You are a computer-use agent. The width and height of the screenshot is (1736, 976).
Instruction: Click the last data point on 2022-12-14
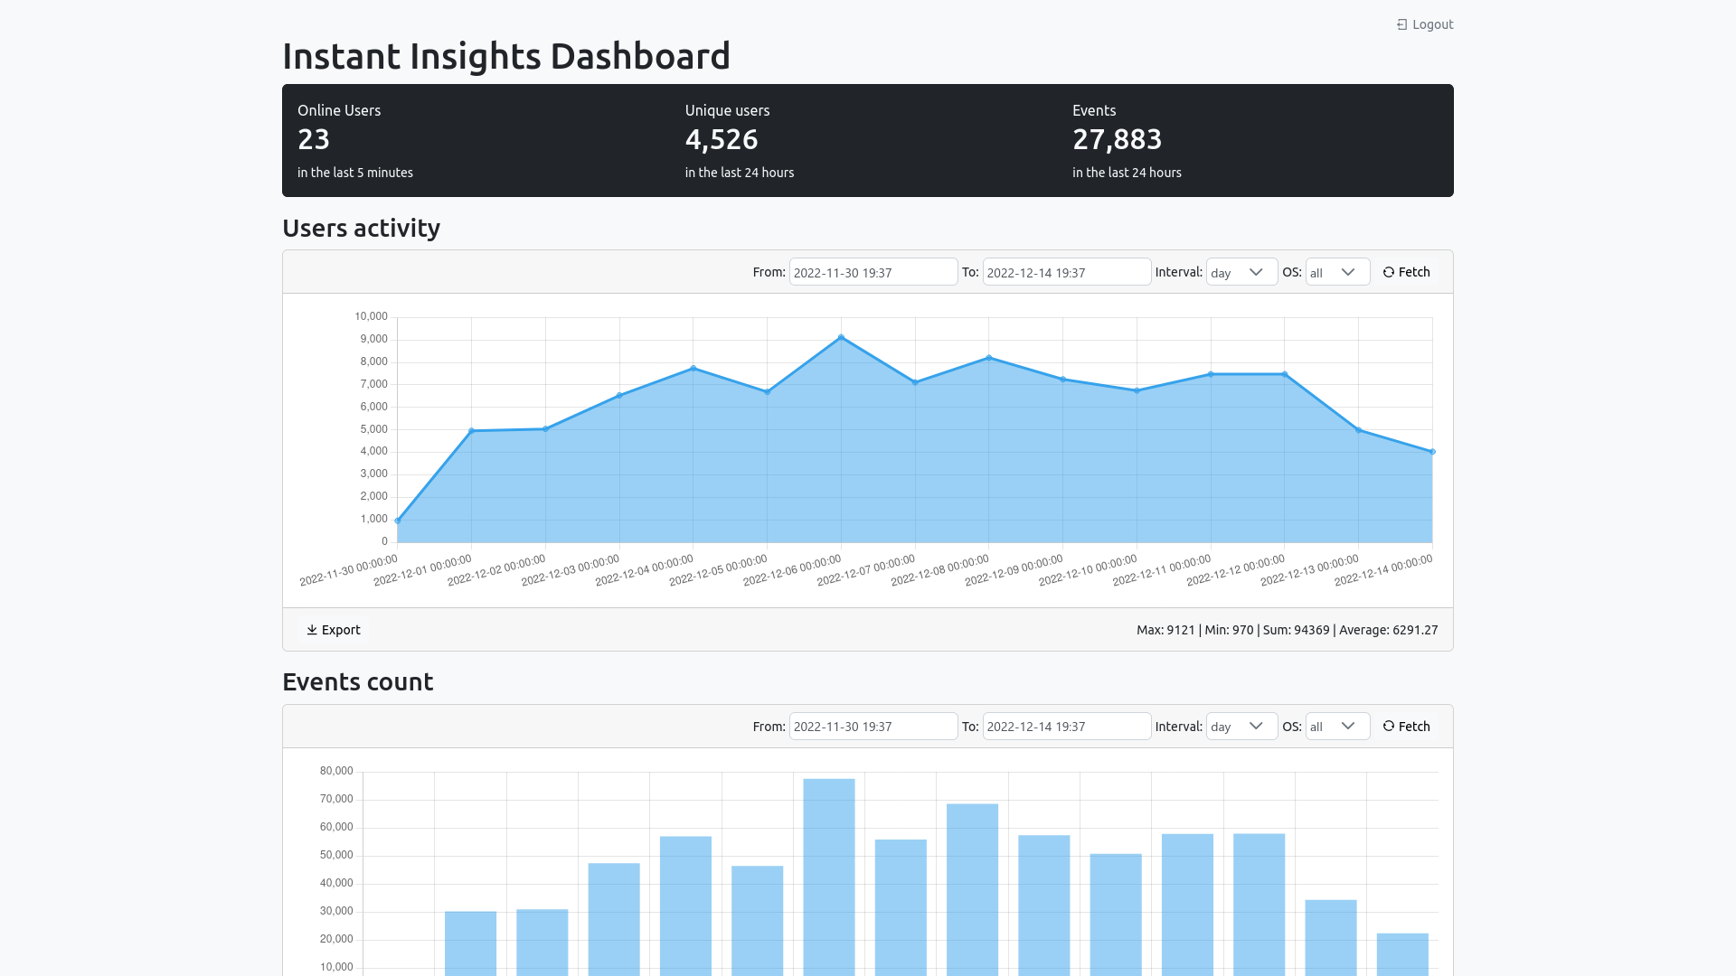[x=1432, y=452]
